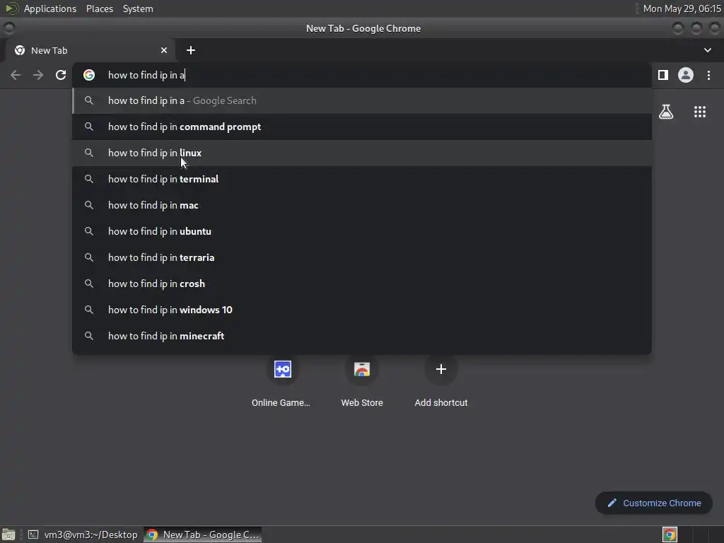
Task: Select suggestion 'how to find ip in windows 10'
Action: click(x=362, y=310)
